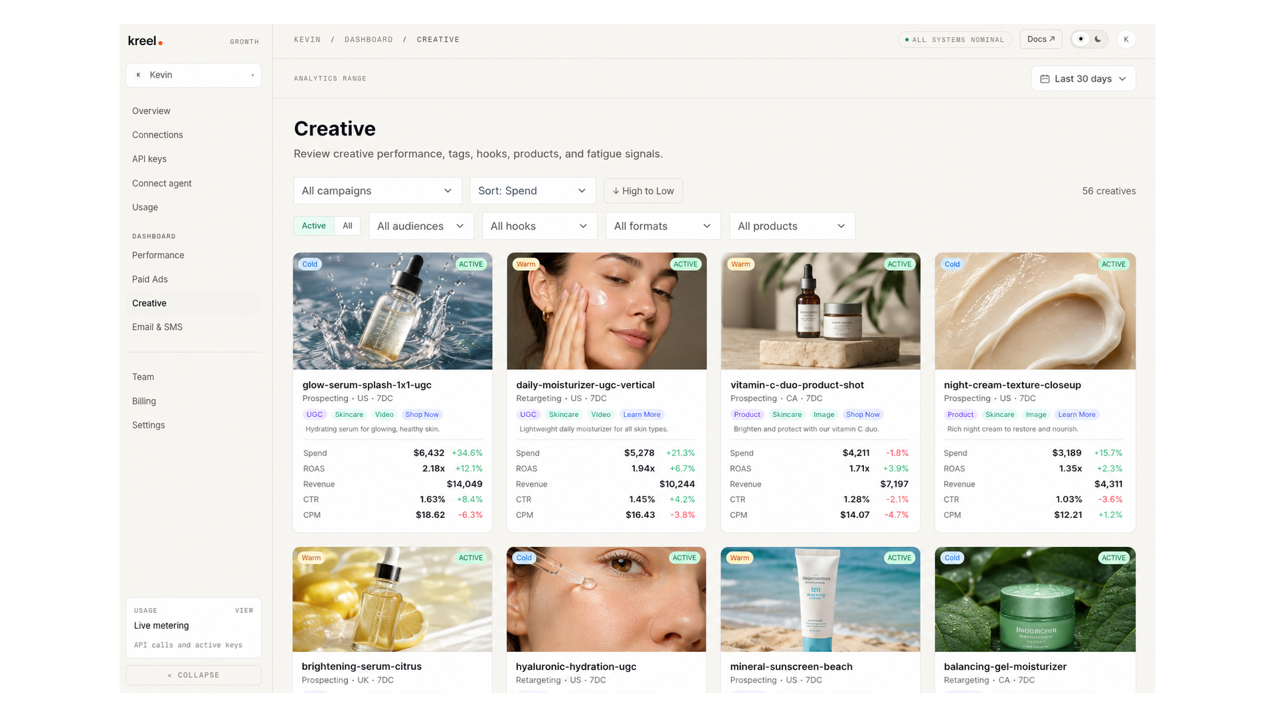Screen dimensions: 1275x717
Task: Click the kreel logo
Action: pos(145,40)
